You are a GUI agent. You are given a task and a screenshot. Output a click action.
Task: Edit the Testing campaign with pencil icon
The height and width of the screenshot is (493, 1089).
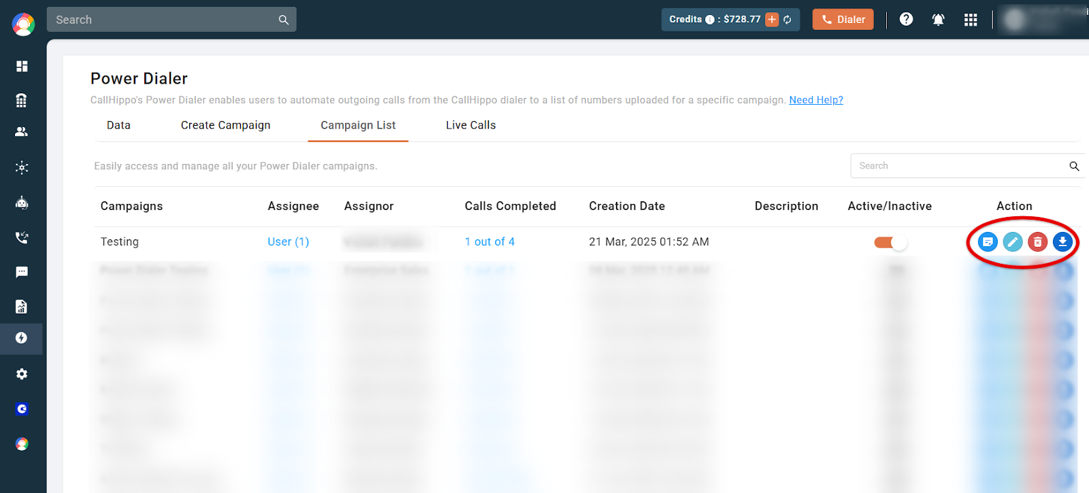click(1013, 241)
